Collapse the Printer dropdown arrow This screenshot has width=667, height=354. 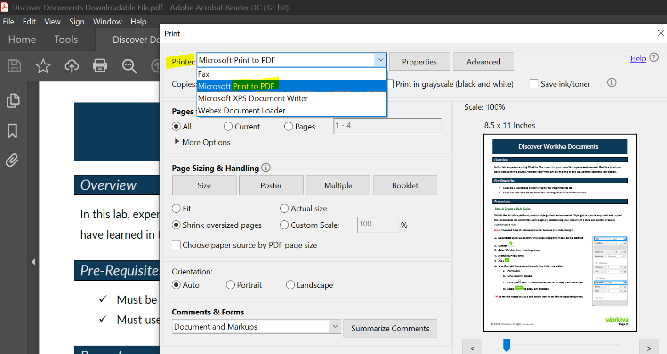pos(380,60)
